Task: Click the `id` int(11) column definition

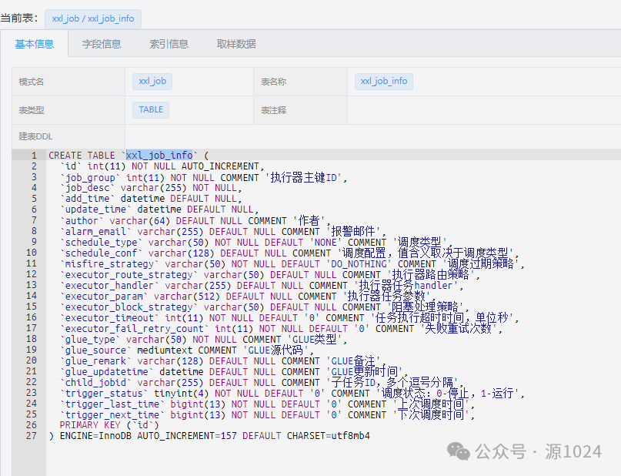Action: click(162, 166)
